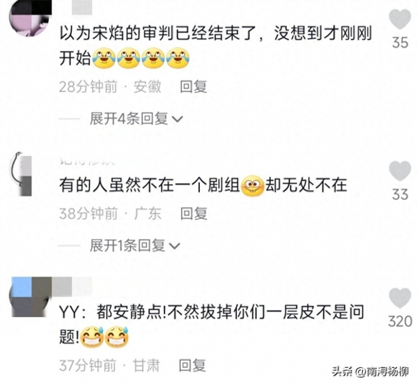Open the first commenter's avatar
The width and height of the screenshot is (418, 386).
[x=30, y=17]
